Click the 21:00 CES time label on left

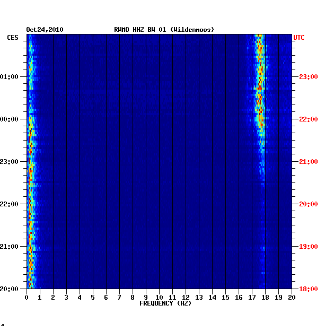pos(9,247)
